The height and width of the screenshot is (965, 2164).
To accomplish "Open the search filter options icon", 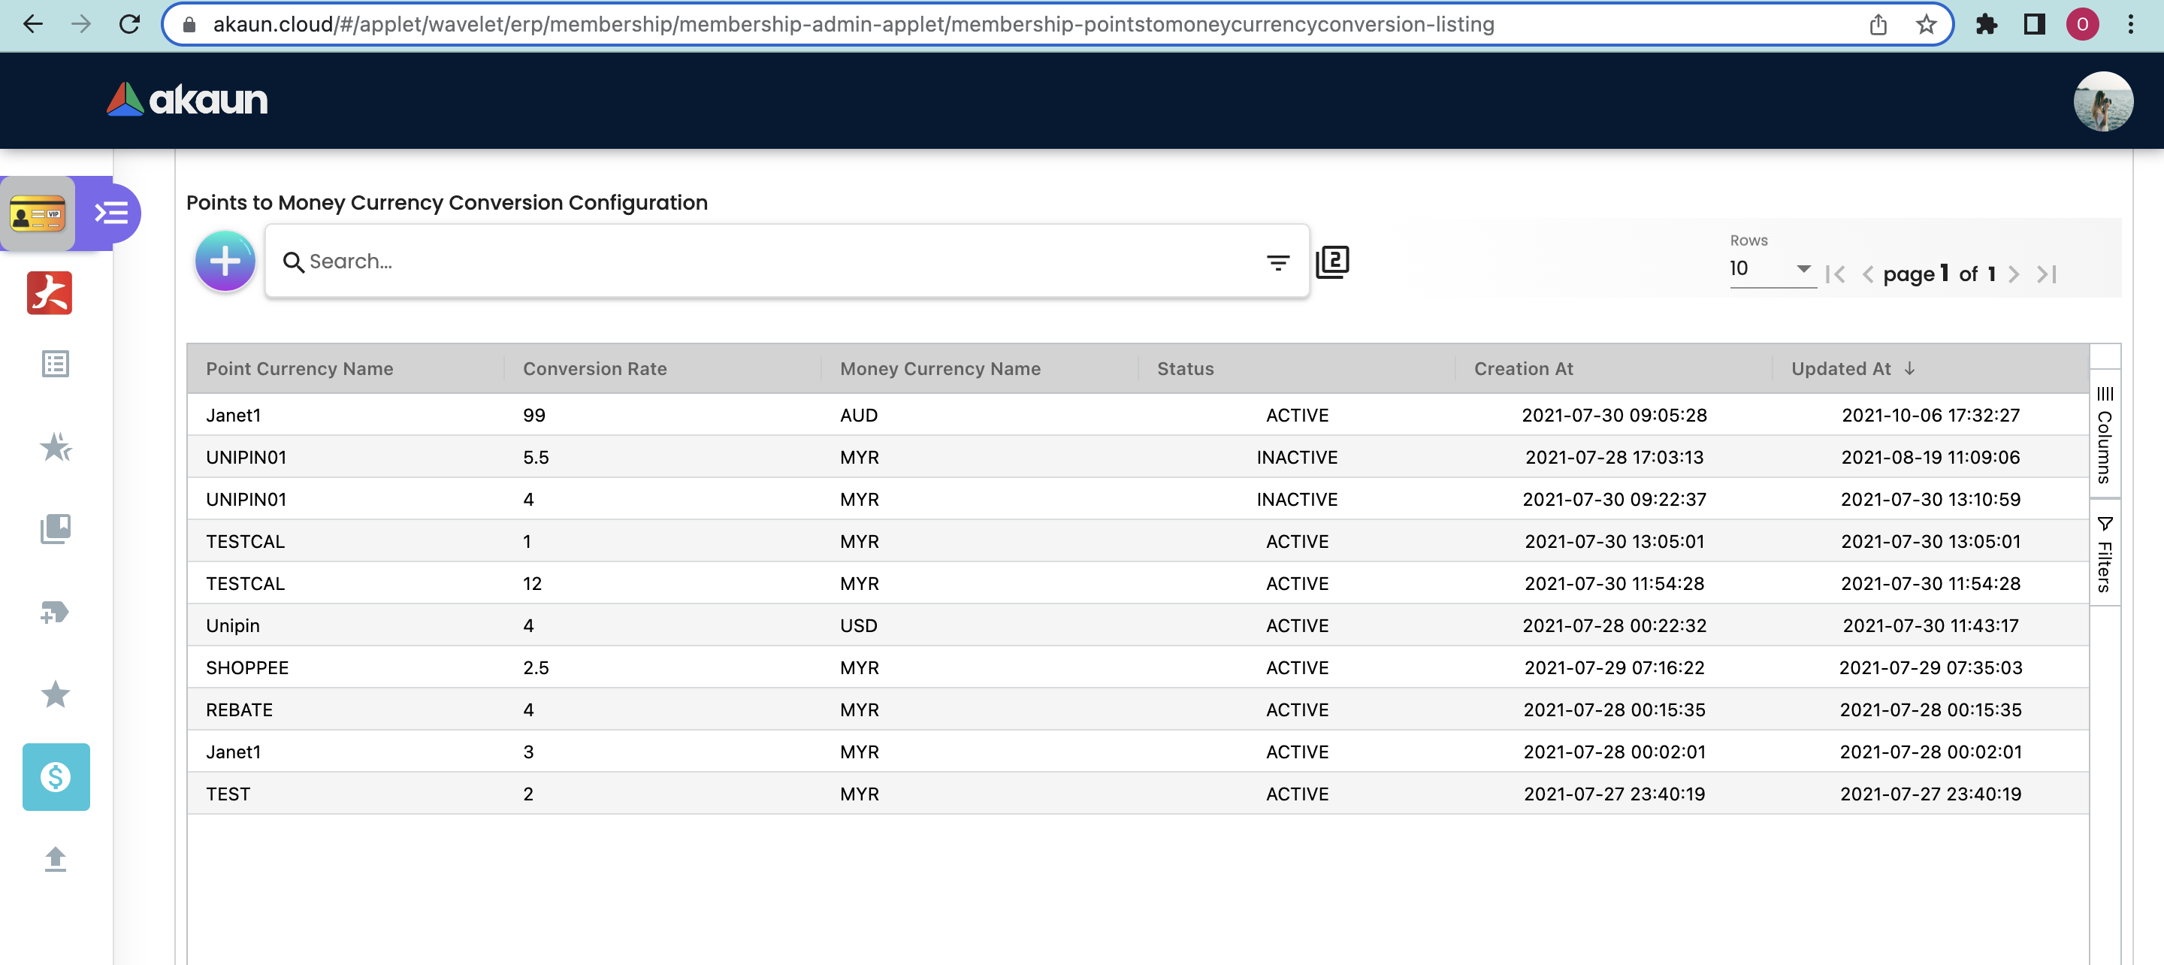I will [x=1277, y=263].
